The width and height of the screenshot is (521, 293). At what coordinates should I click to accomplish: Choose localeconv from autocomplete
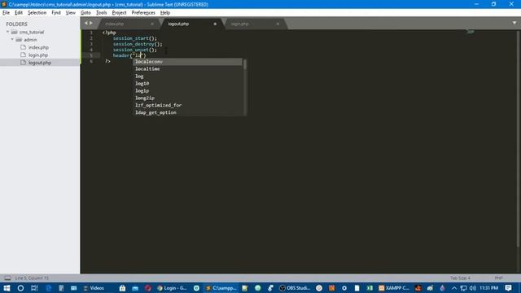[188, 62]
